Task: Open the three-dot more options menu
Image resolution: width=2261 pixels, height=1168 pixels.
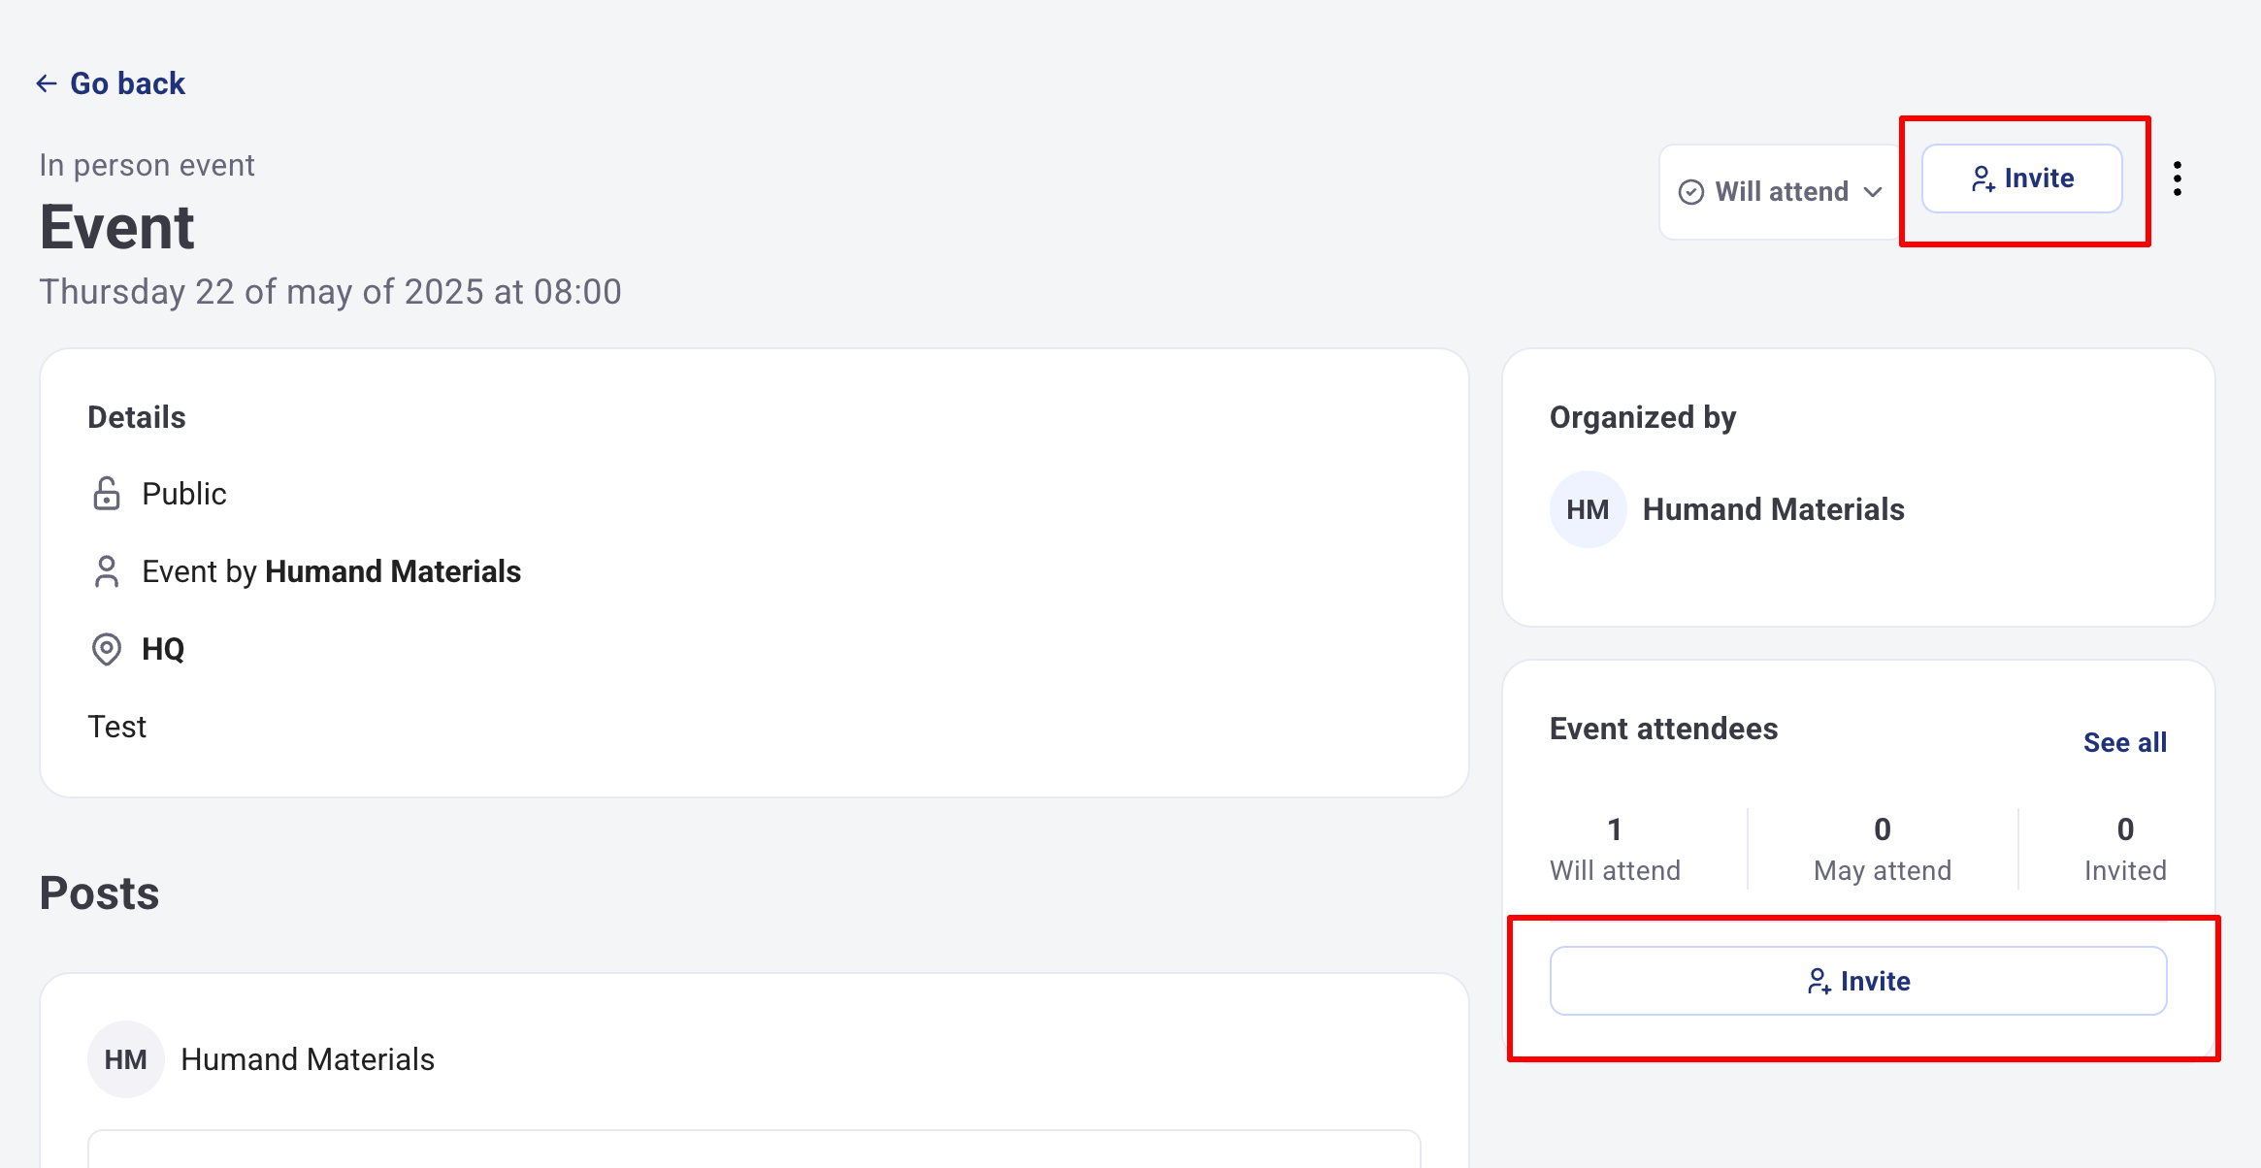Action: pos(2178,178)
